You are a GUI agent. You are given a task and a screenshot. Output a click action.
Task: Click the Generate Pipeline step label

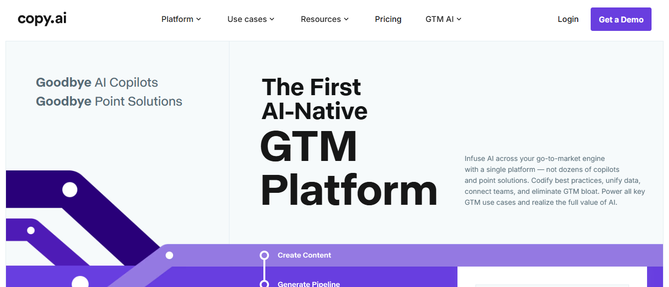coord(308,284)
